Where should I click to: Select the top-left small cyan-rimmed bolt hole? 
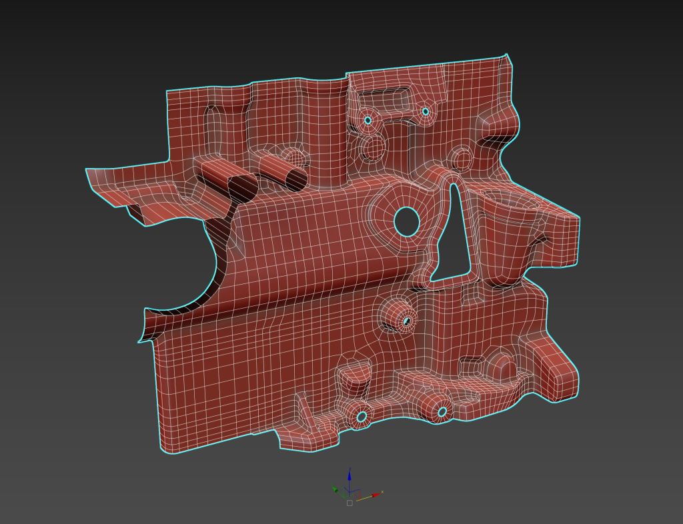point(368,121)
